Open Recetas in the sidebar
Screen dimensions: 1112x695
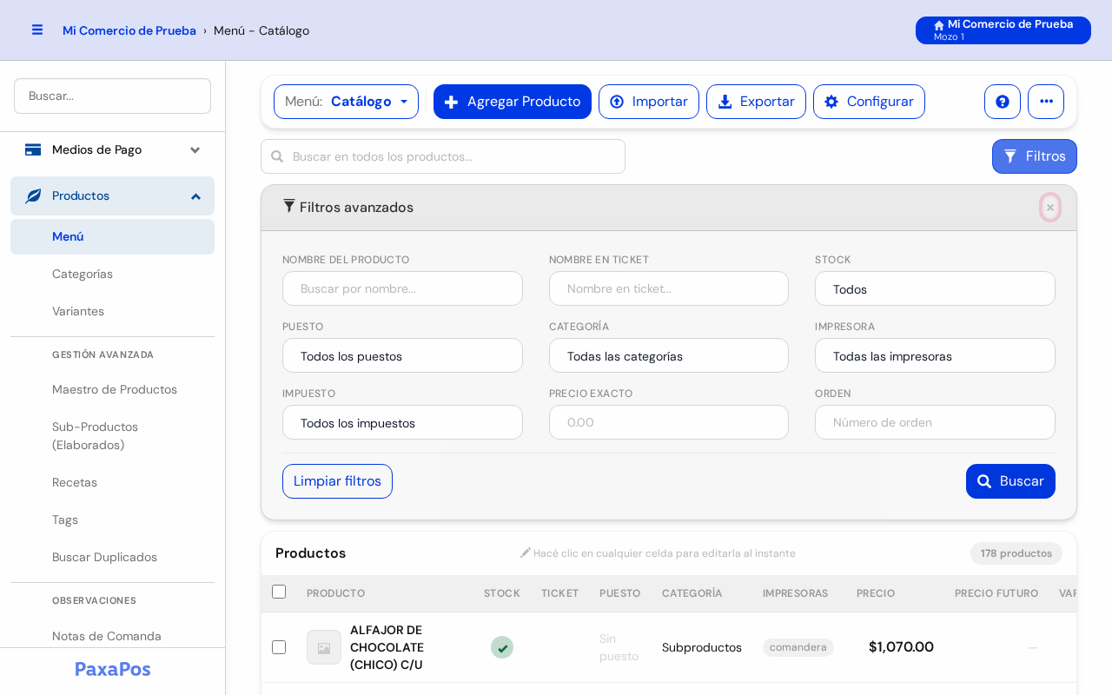pos(112,482)
